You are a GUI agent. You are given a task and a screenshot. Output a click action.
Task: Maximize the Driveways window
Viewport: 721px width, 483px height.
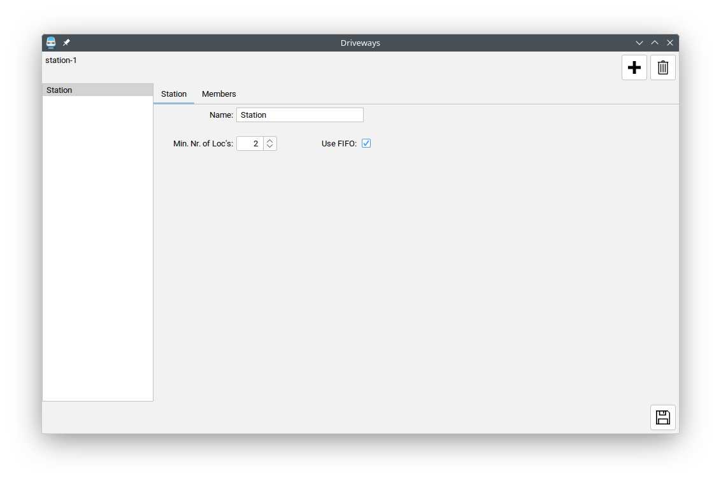pos(655,43)
